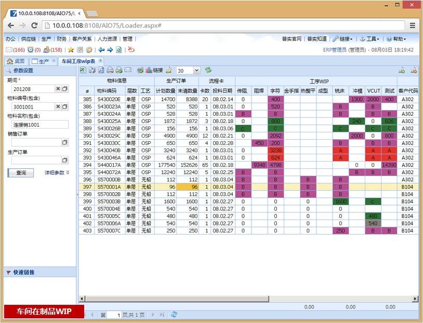
Task: Close the 车间工序wip表 tab
Action: coord(100,60)
